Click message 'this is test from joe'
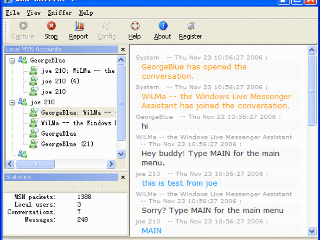320x240 pixels. click(179, 183)
